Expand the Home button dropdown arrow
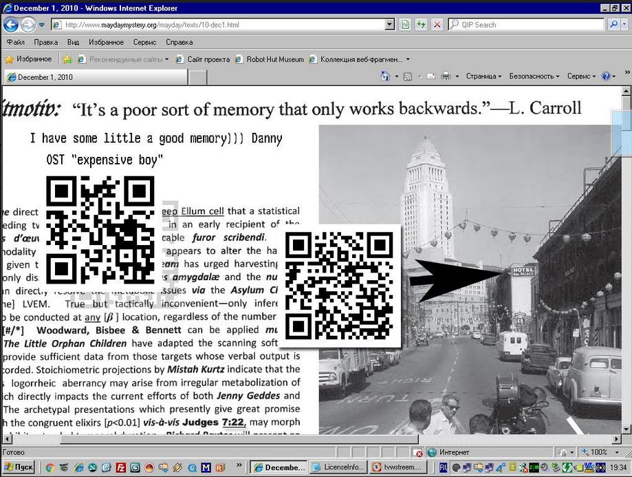 [397, 76]
